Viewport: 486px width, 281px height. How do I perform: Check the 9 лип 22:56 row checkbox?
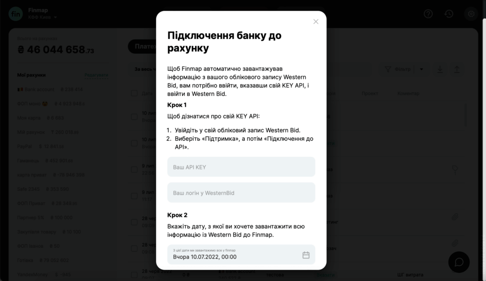click(x=134, y=170)
